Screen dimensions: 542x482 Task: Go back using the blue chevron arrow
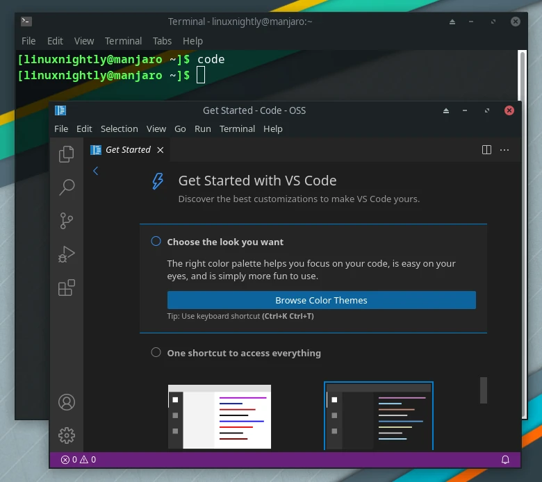pyautogui.click(x=96, y=171)
